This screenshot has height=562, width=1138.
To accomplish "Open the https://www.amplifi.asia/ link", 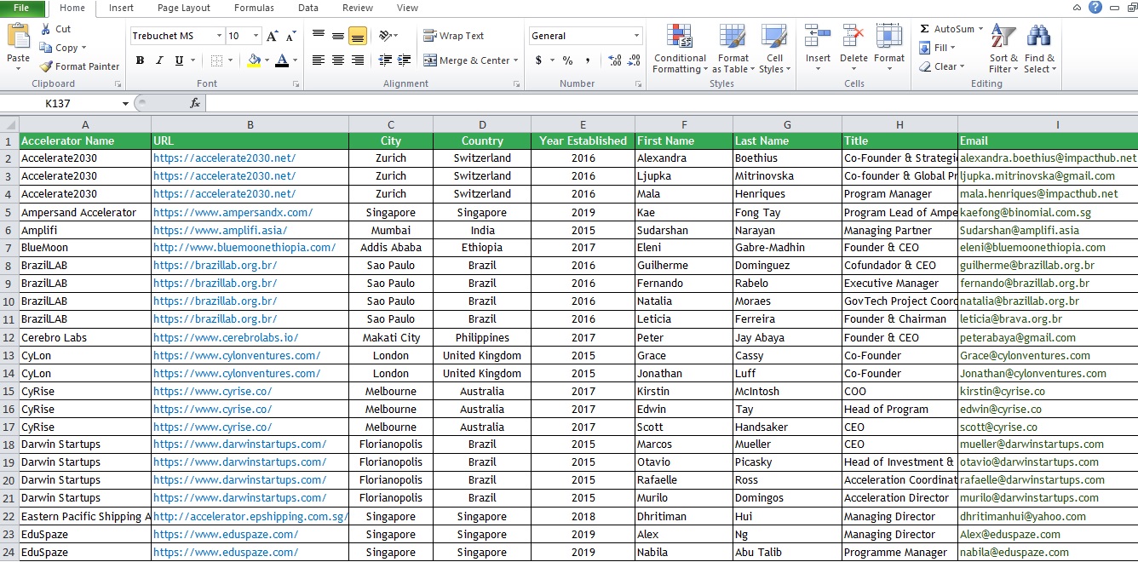I will (220, 230).
